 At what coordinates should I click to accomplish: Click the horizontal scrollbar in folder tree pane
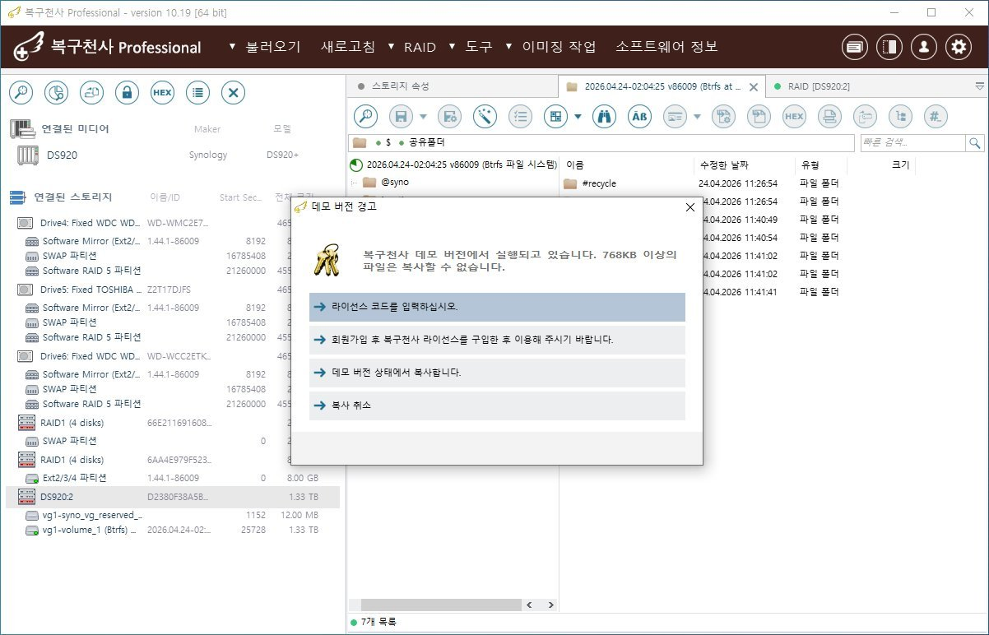coord(441,605)
